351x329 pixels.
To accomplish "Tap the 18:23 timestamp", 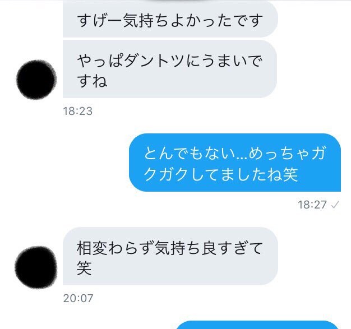I will point(78,111).
